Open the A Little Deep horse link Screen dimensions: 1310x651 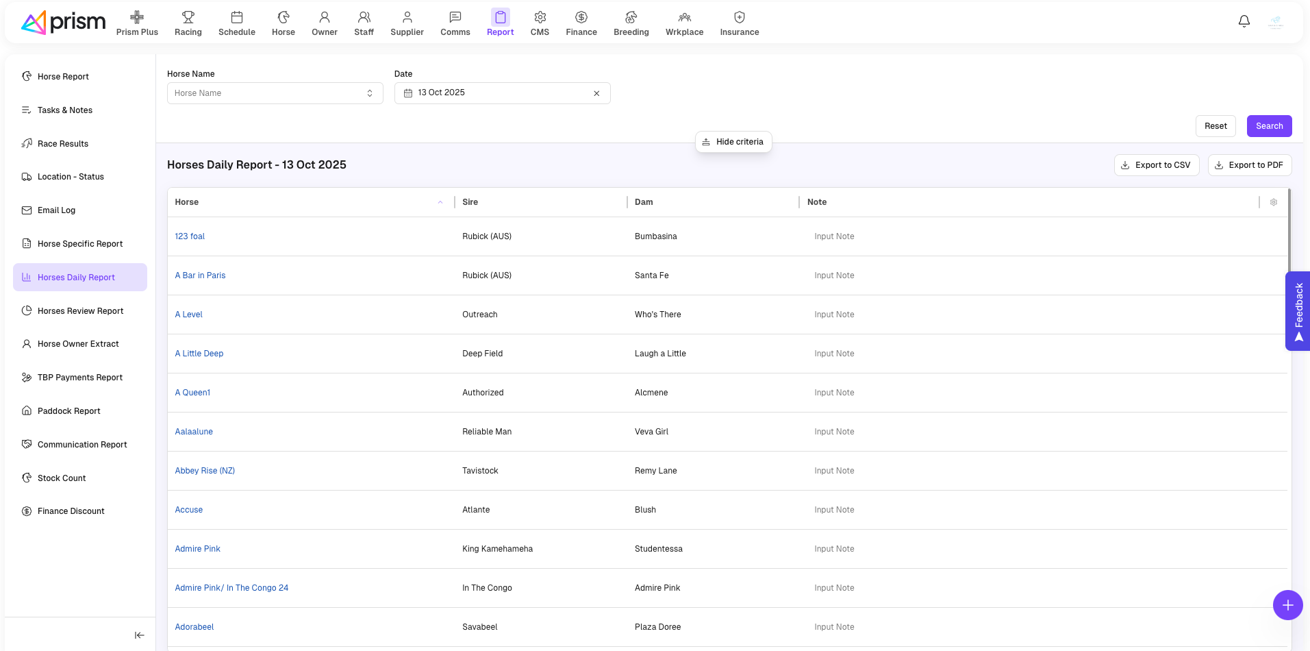[x=199, y=354]
